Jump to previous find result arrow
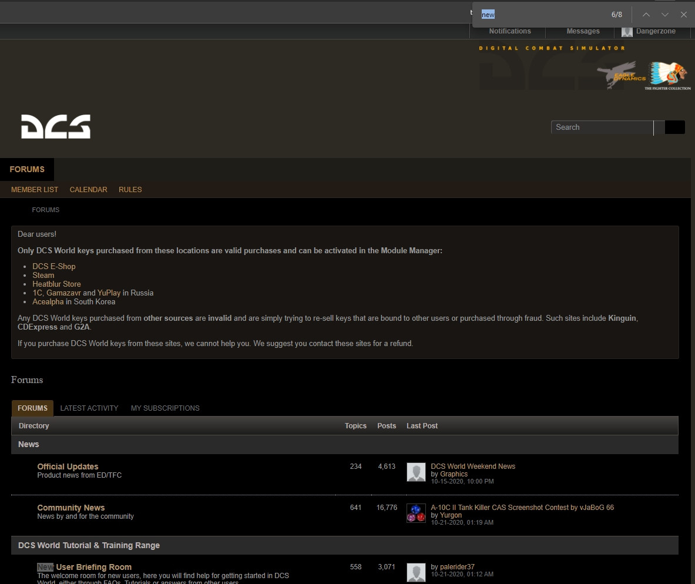Image resolution: width=695 pixels, height=584 pixels. pos(646,15)
